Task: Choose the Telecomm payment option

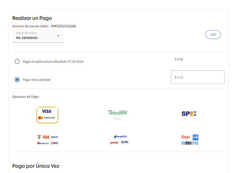Action: (x=118, y=114)
